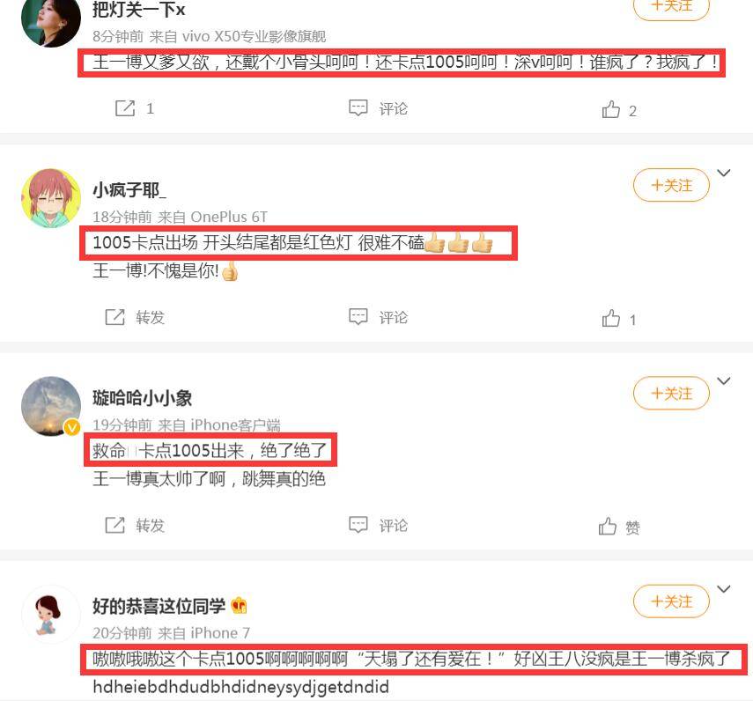Repost the 璇哈哈小小象 post

click(135, 525)
